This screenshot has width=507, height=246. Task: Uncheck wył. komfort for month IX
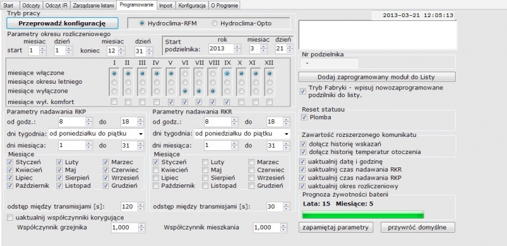point(227,102)
